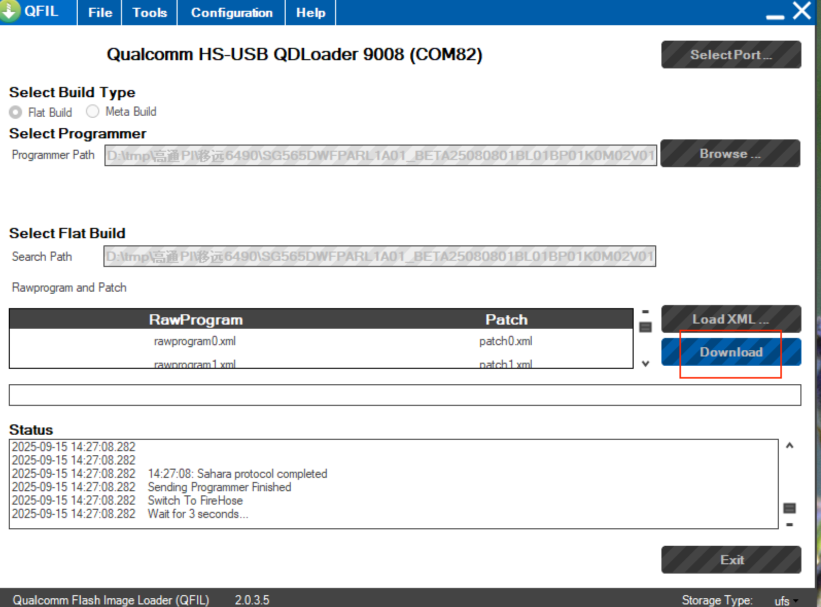Close the QFIL window

click(802, 11)
